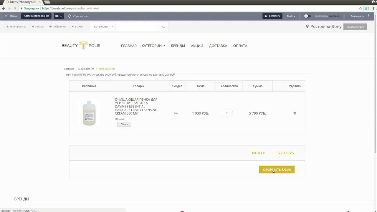Screen dimensions: 377x212
Task: Pin the admin panel with pushpin icon
Action: (368, 16)
